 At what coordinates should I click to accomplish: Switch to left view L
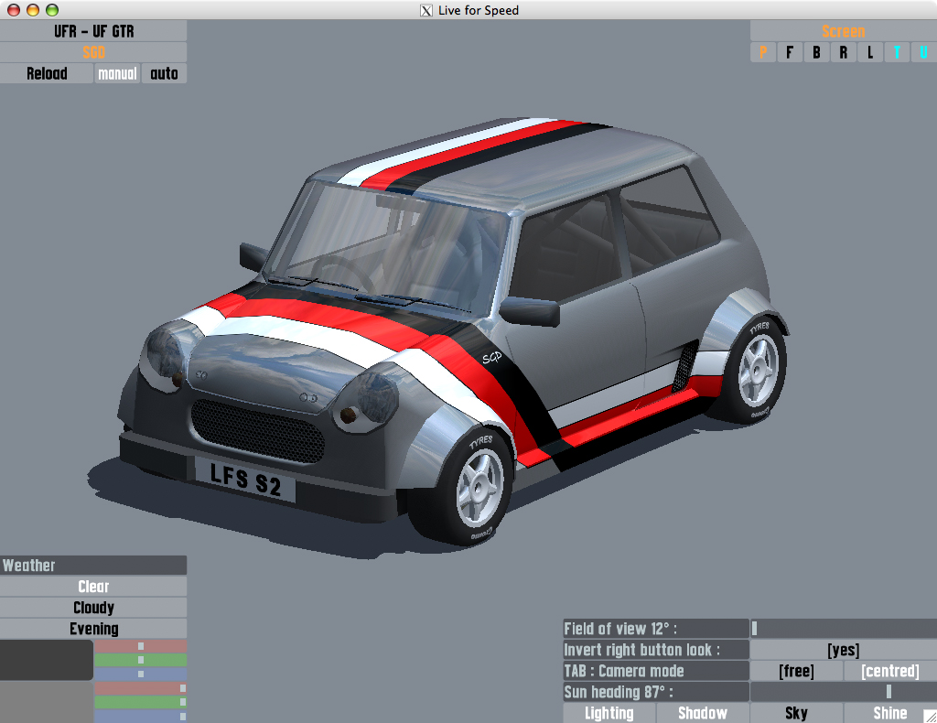point(870,52)
